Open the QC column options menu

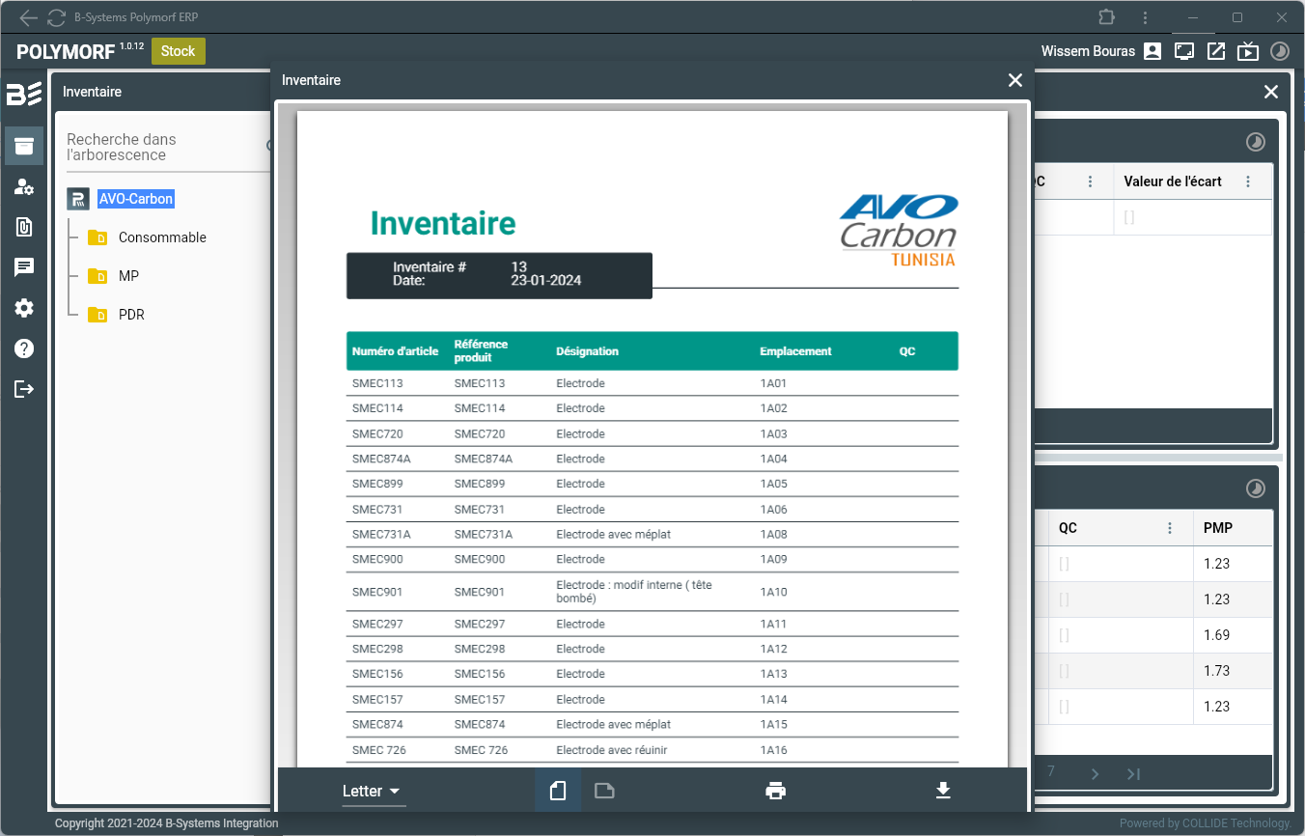click(x=1170, y=528)
